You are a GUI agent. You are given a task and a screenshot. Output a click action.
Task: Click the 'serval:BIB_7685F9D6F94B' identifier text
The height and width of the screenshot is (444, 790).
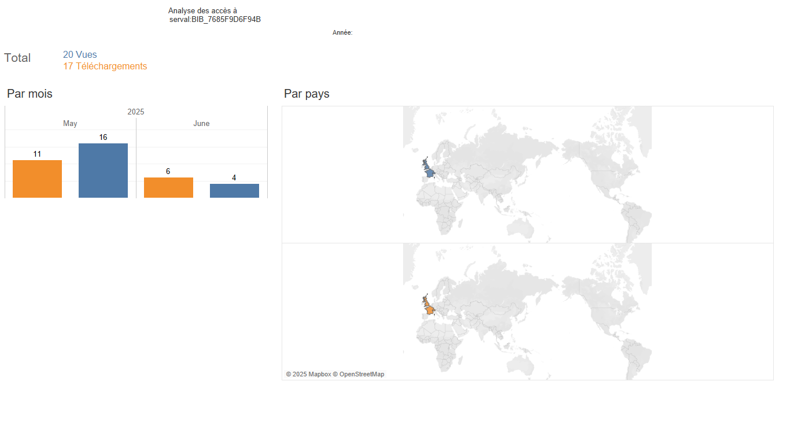click(215, 20)
